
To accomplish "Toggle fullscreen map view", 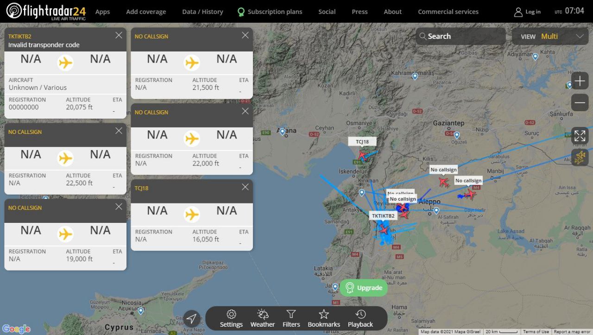I will [x=580, y=136].
